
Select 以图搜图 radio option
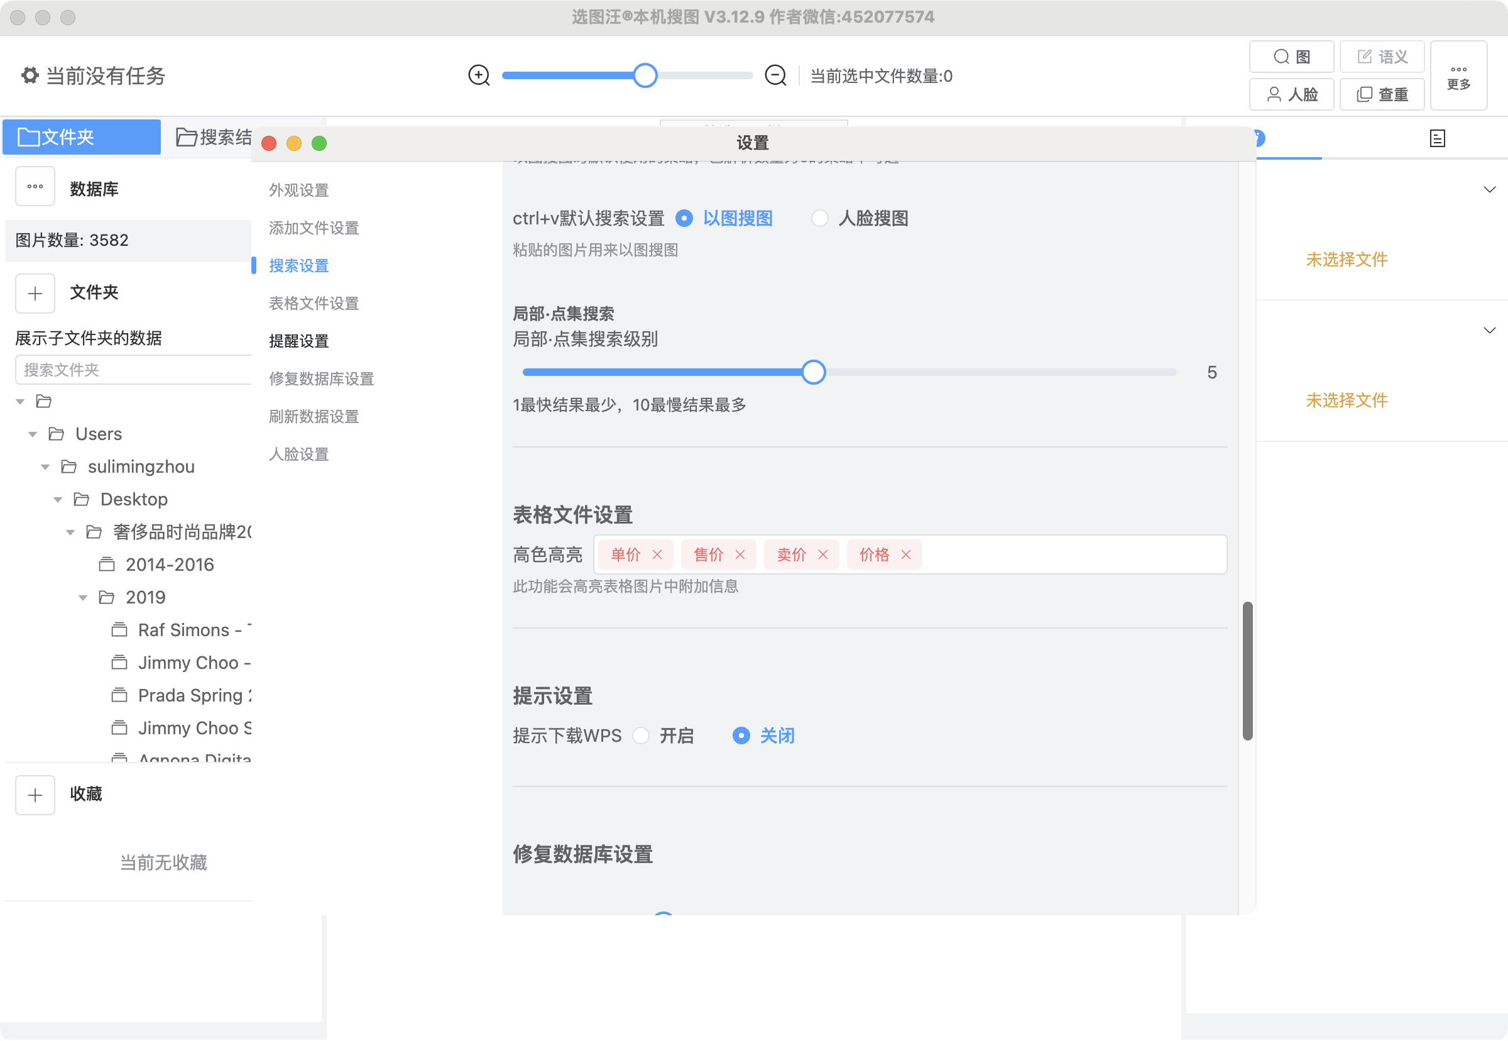click(684, 219)
